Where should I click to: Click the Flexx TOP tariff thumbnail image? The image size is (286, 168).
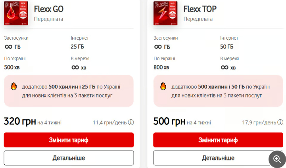(166, 13)
